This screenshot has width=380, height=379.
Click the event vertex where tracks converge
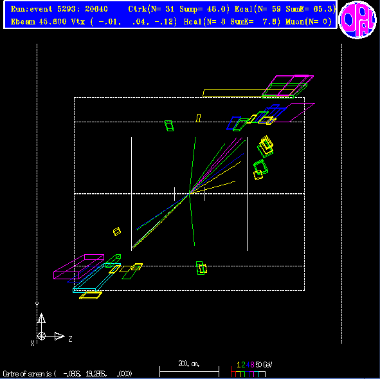(189, 193)
